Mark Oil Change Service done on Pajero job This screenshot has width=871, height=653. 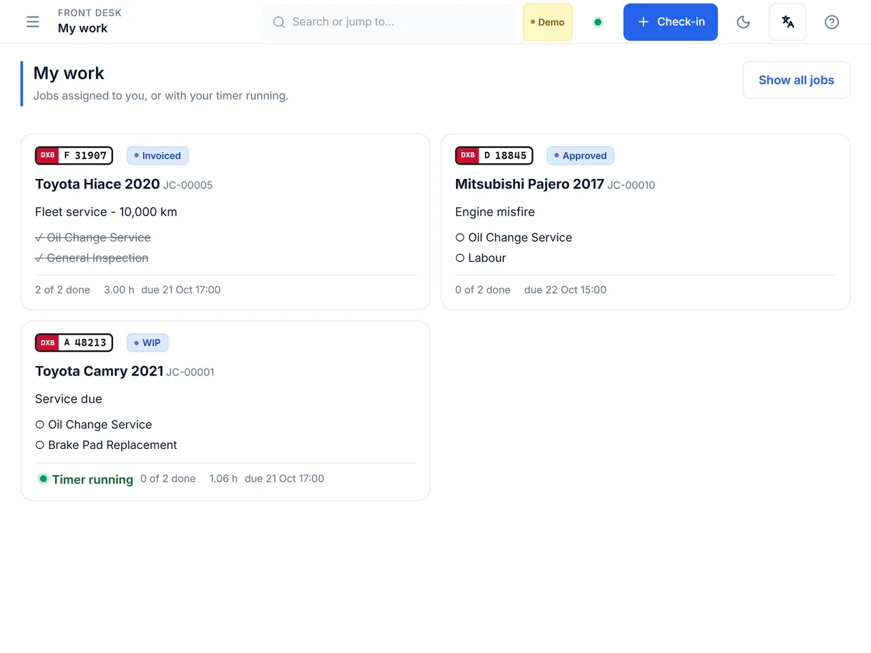514,237
